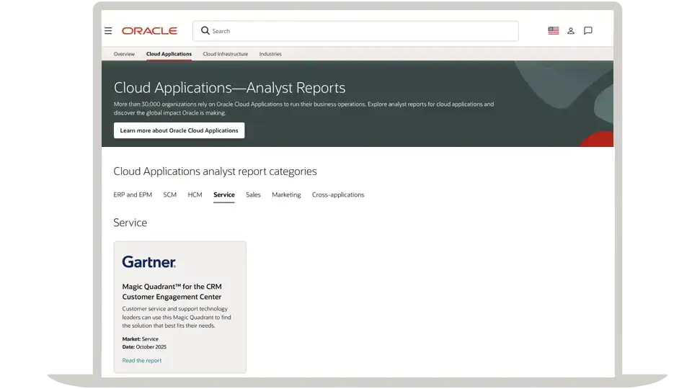Image resolution: width=692 pixels, height=389 pixels.
Task: Select the Sales category
Action: pyautogui.click(x=253, y=194)
